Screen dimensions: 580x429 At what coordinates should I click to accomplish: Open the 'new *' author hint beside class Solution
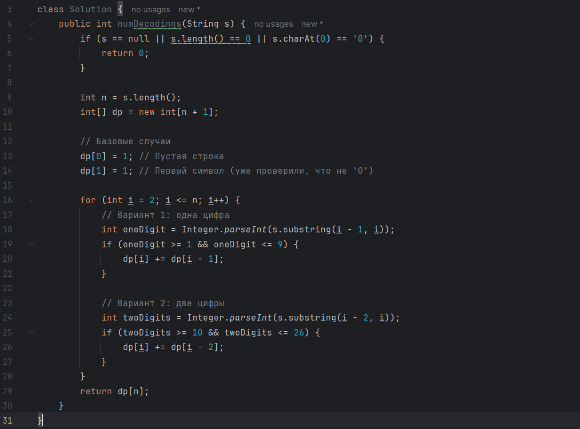(189, 10)
